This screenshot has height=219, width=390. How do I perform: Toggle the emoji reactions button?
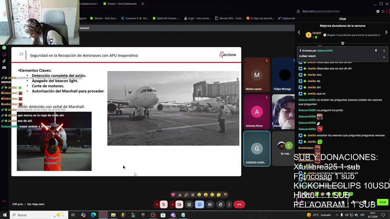[x=200, y=204]
